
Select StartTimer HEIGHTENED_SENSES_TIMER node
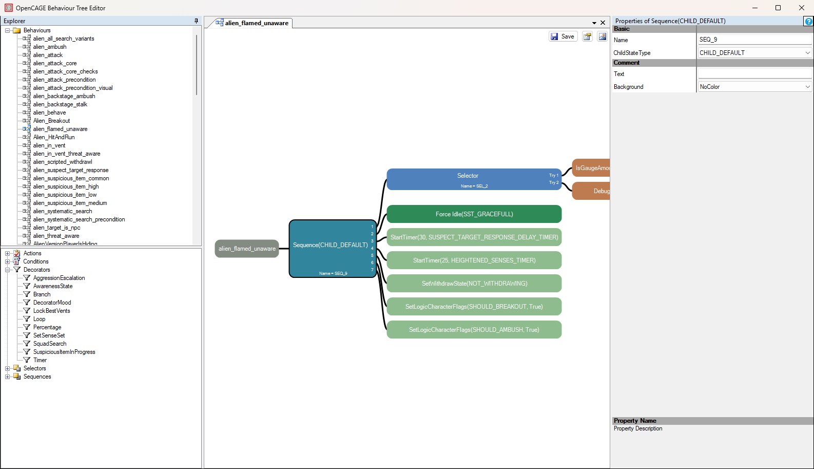tap(474, 260)
